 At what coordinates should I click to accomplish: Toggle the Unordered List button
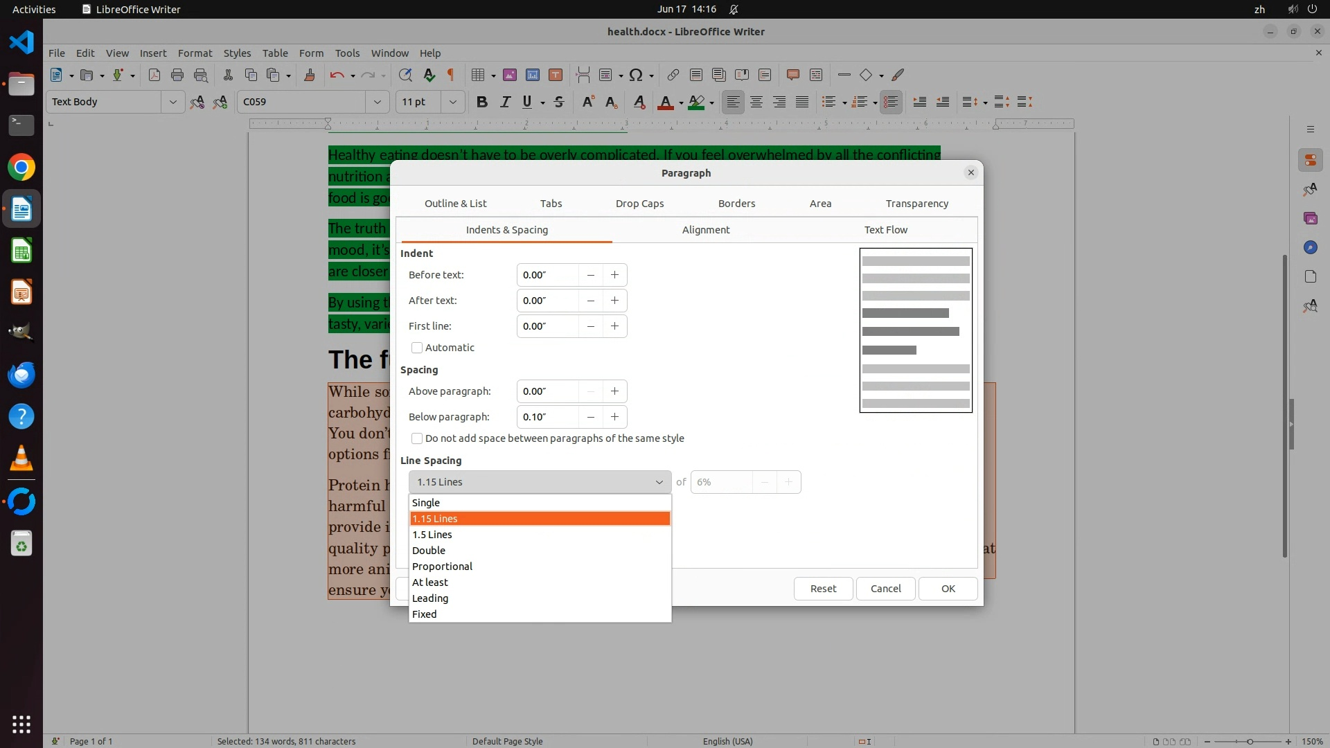[x=828, y=102]
